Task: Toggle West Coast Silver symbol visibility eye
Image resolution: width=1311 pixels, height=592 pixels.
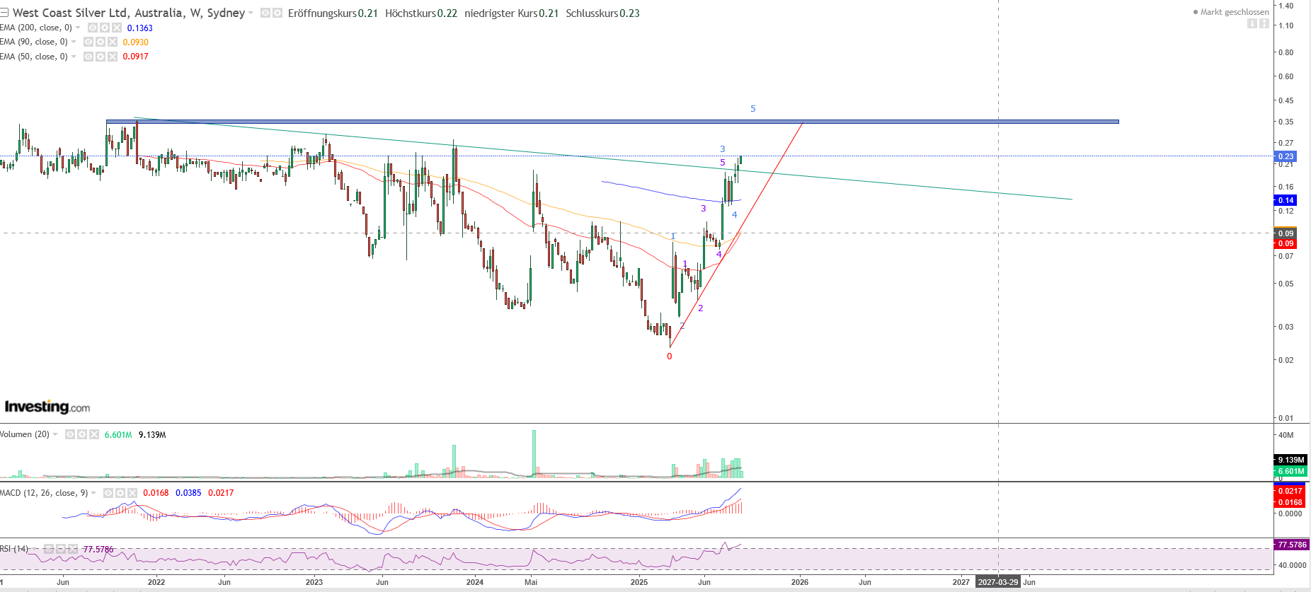Action: click(265, 13)
